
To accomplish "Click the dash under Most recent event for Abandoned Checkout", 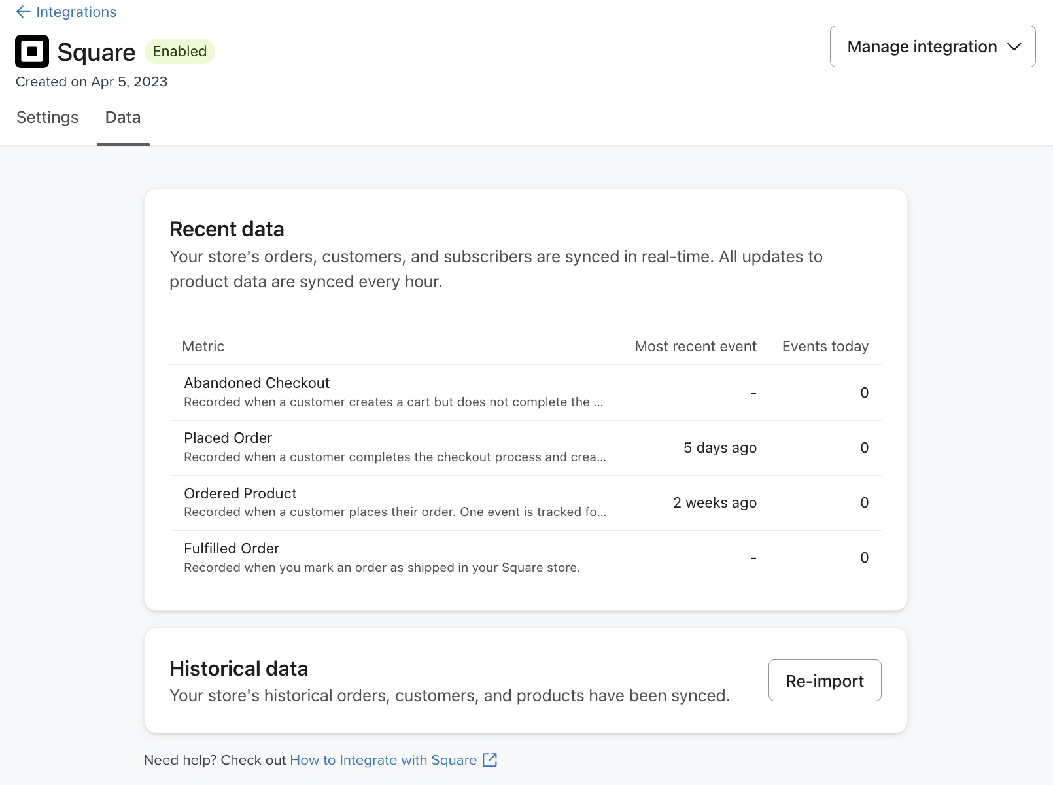I will (x=753, y=392).
